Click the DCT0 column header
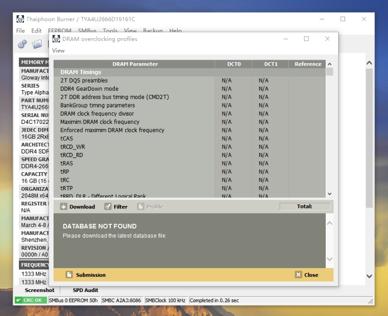Image resolution: width=388 pixels, height=316 pixels. (x=234, y=64)
